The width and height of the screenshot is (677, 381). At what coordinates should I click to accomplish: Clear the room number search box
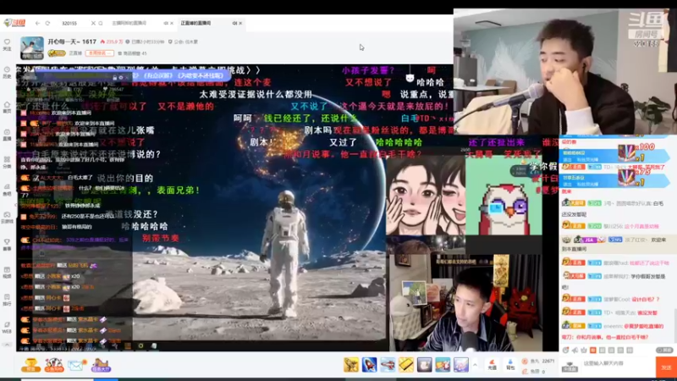(93, 24)
